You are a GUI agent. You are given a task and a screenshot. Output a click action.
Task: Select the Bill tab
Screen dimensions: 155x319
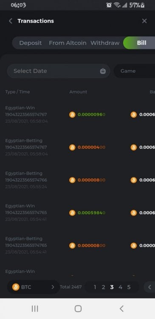(x=140, y=43)
